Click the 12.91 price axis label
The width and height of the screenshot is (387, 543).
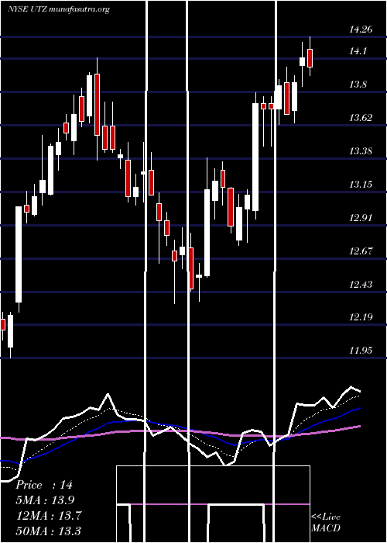click(x=361, y=217)
